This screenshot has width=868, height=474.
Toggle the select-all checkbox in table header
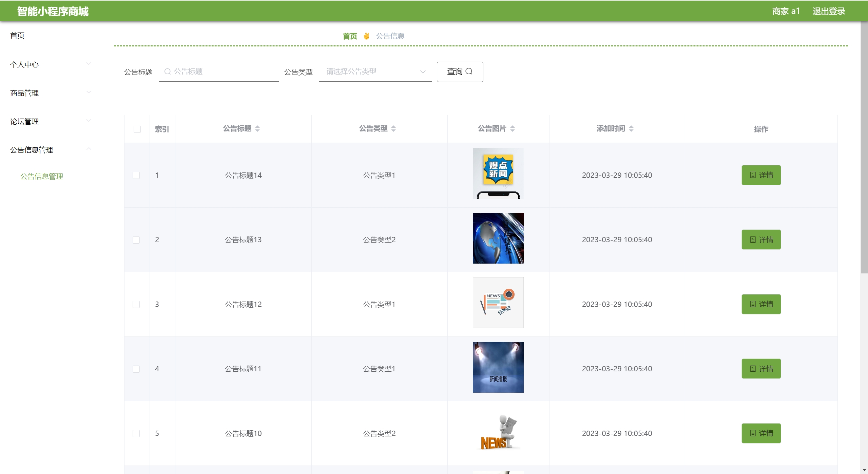tap(137, 129)
